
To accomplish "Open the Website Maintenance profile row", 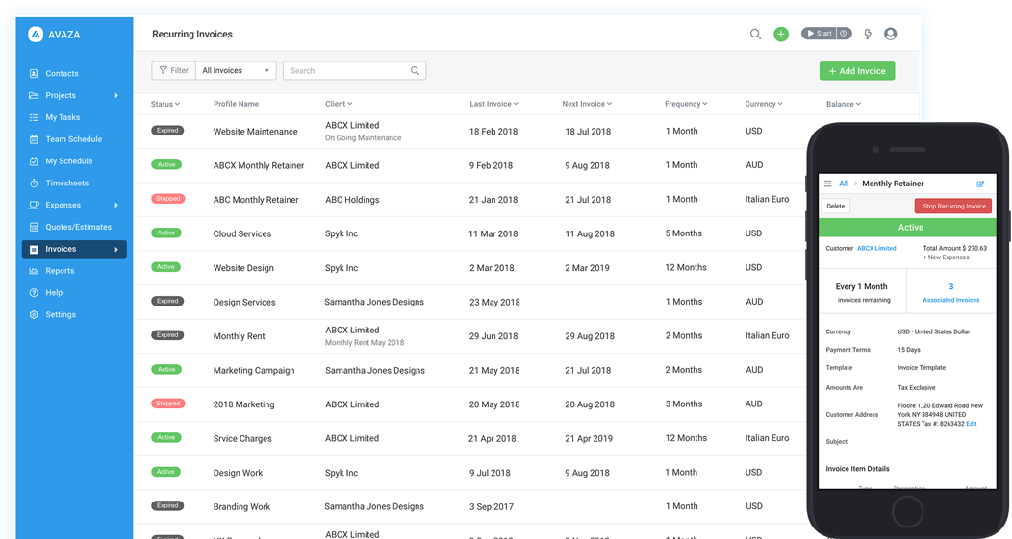I will pyautogui.click(x=256, y=132).
